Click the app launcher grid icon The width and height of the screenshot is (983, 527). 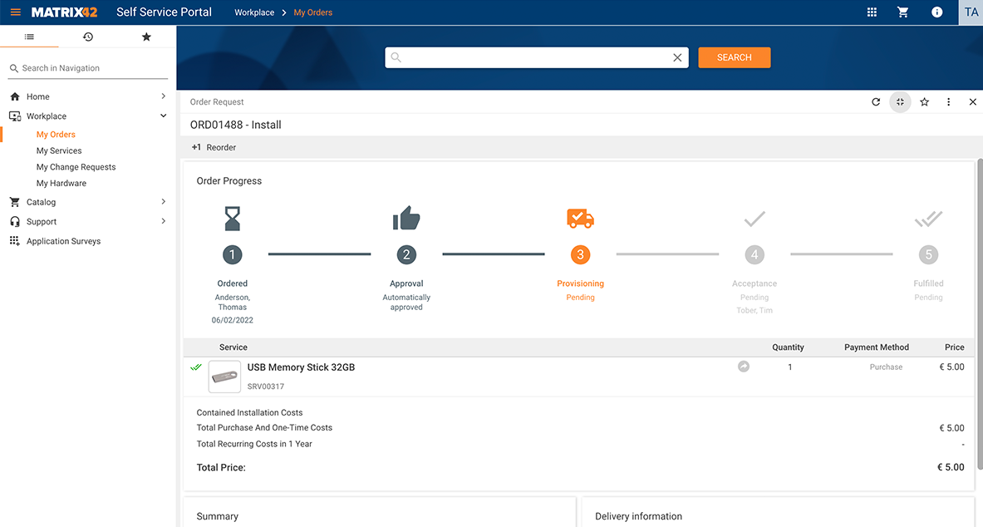[871, 12]
